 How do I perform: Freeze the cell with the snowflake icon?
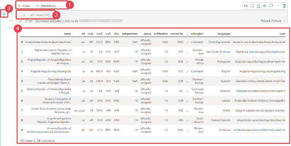pos(264,6)
